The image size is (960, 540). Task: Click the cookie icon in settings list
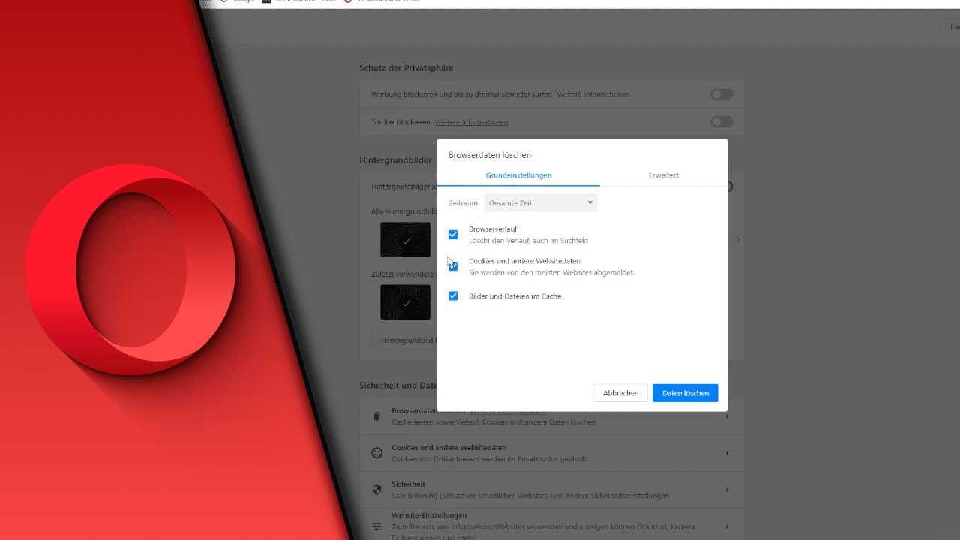pos(377,453)
